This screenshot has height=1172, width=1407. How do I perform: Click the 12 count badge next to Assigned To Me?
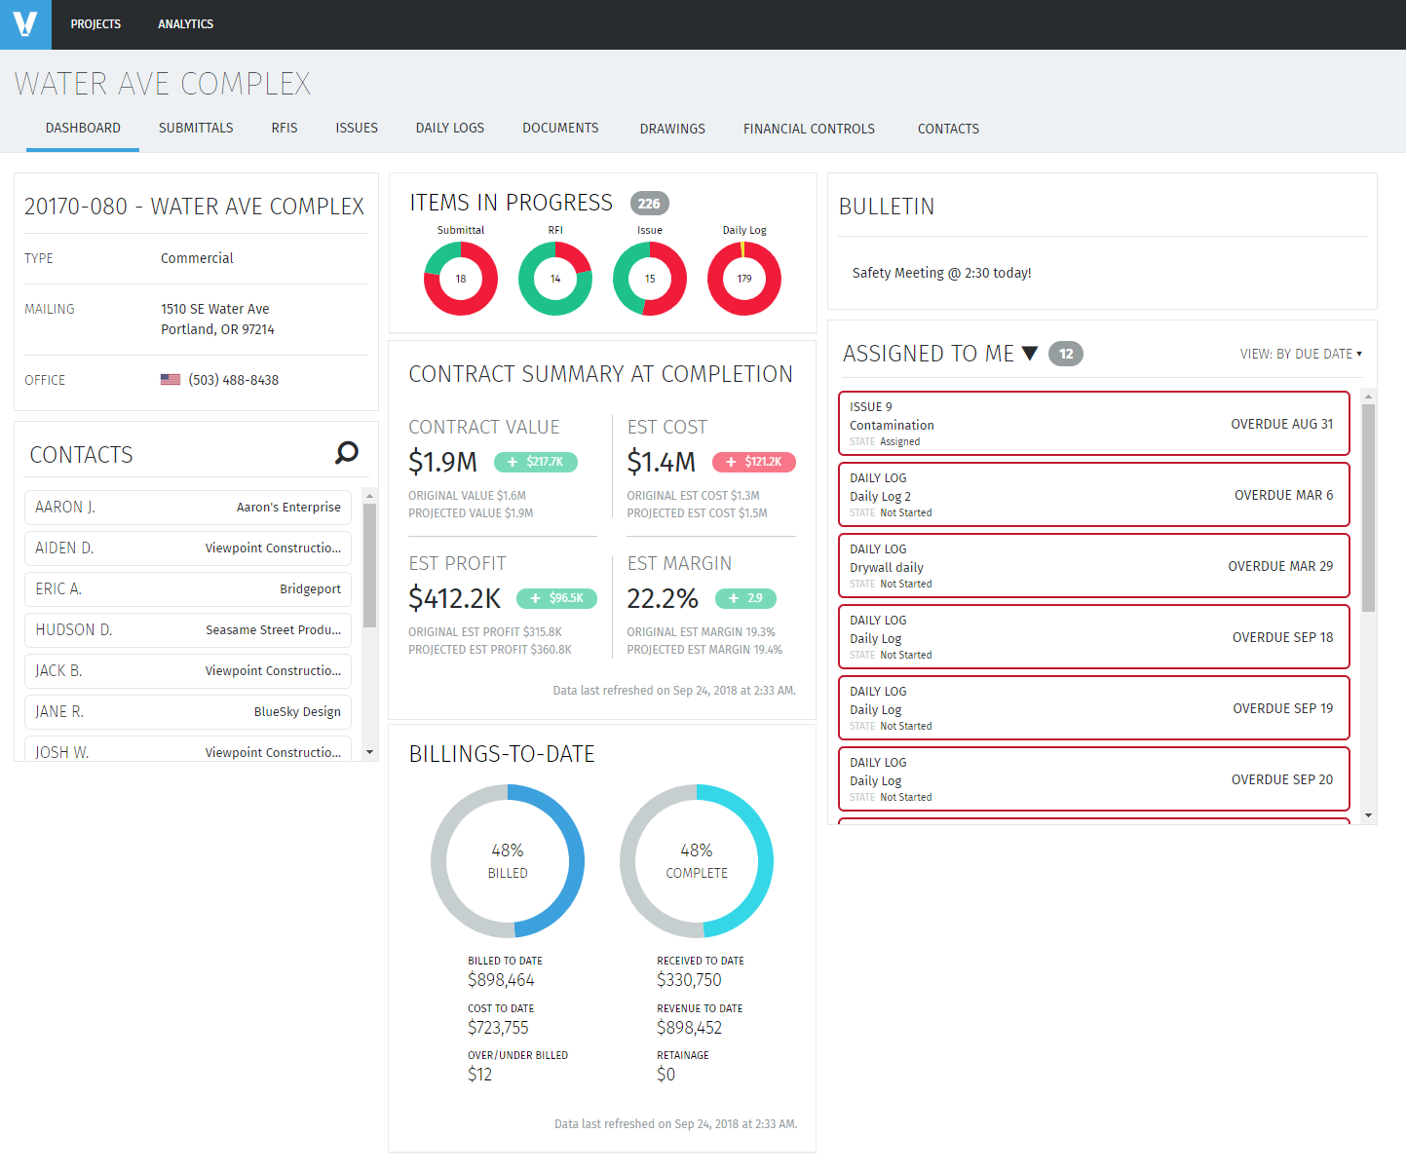1065,354
